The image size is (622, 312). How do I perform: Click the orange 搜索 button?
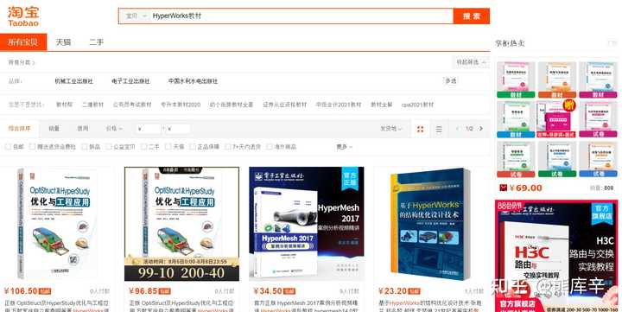click(x=472, y=16)
